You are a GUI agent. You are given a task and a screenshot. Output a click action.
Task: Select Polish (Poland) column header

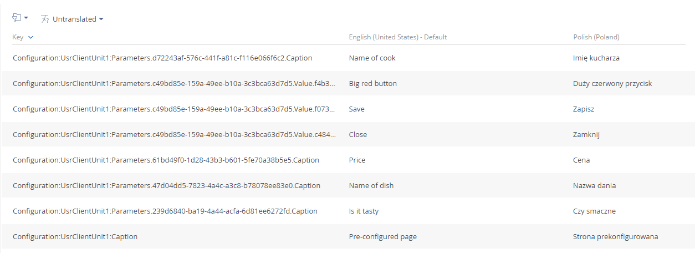(x=596, y=37)
